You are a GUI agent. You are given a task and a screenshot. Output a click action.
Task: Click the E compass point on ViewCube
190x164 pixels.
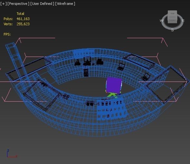183,21
